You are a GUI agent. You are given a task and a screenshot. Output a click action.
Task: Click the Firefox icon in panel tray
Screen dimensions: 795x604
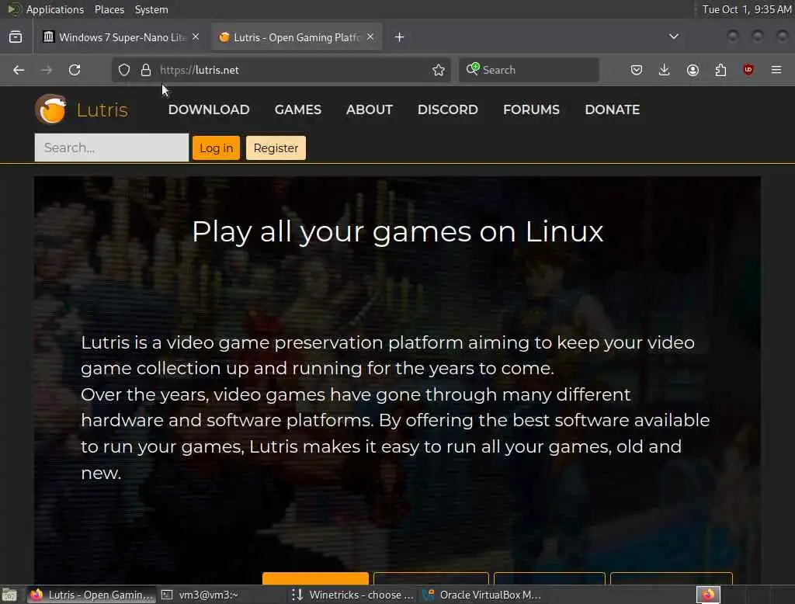pyautogui.click(x=708, y=595)
